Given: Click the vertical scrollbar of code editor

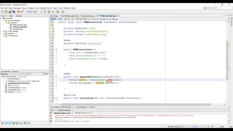Looking at the screenshot, I should point(227,60).
